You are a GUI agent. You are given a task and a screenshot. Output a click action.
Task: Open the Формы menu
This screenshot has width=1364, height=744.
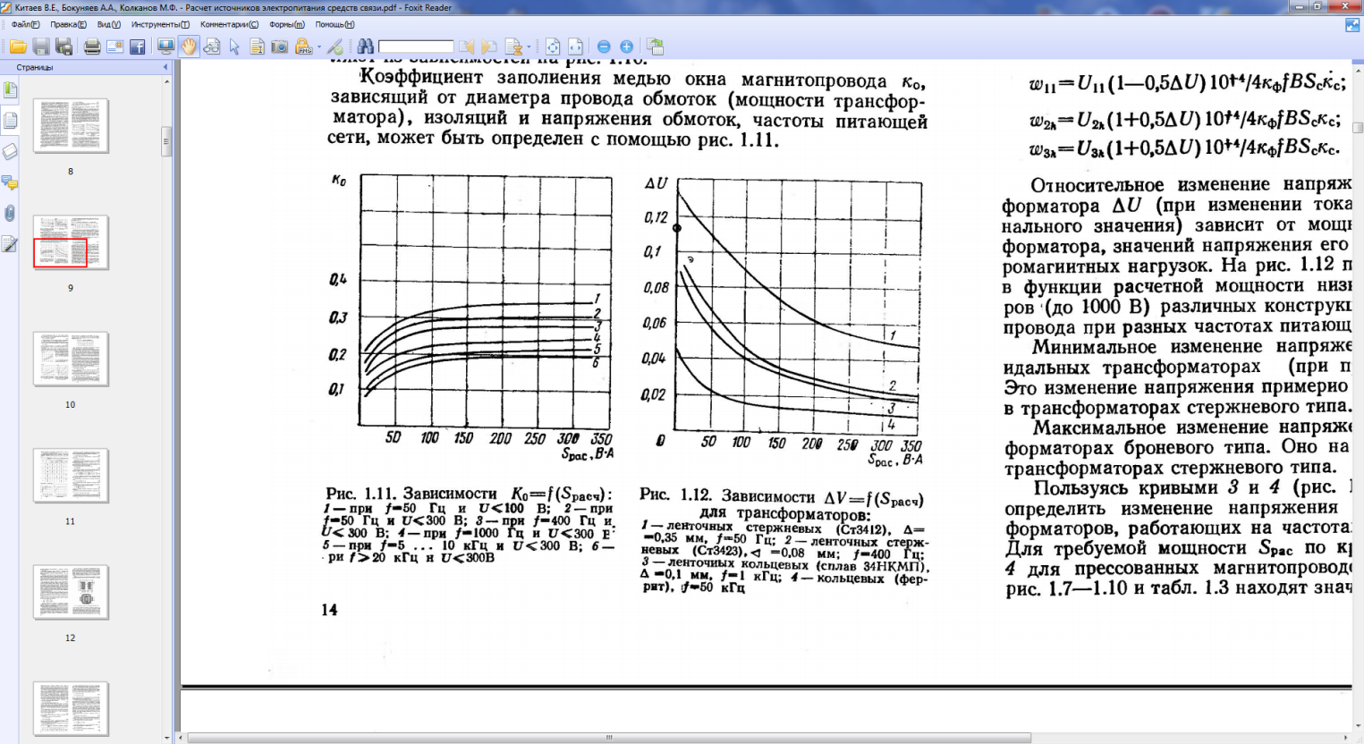pyautogui.click(x=286, y=24)
